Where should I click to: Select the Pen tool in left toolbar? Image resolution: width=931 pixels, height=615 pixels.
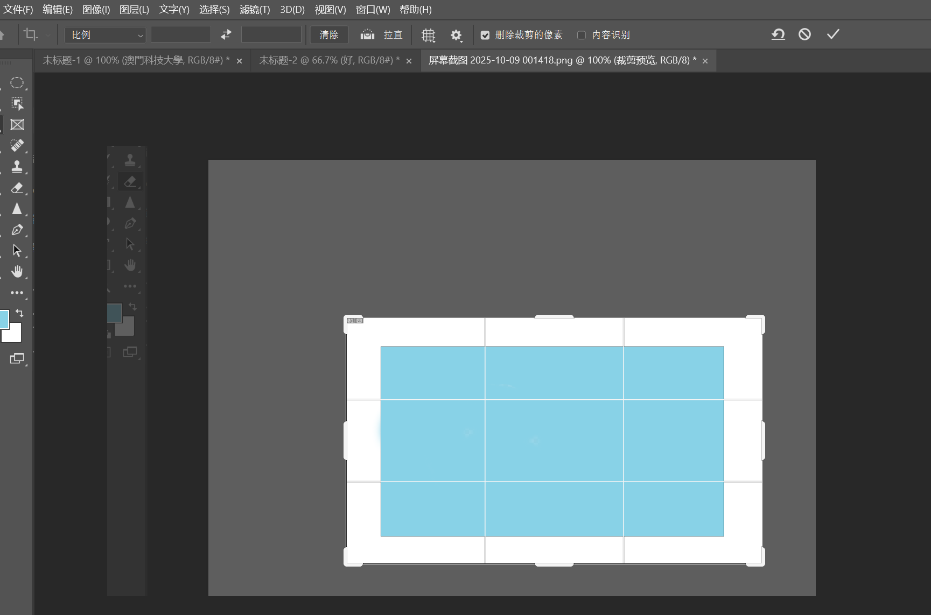coord(17,230)
